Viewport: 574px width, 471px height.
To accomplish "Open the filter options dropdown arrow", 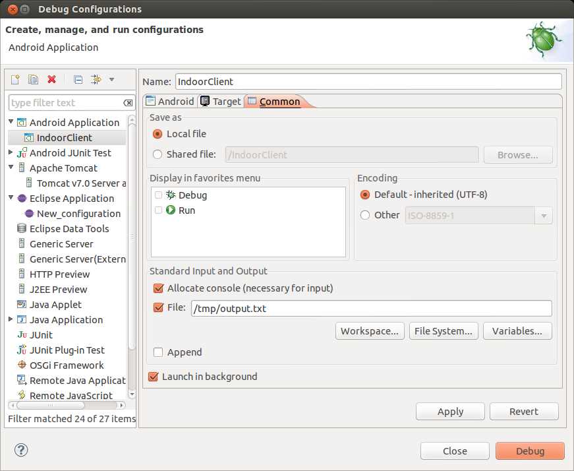I will pos(111,80).
